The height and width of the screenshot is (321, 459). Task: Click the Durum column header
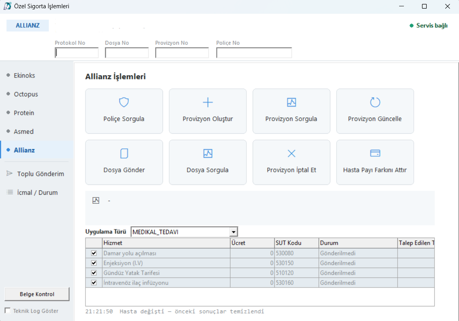click(358, 243)
